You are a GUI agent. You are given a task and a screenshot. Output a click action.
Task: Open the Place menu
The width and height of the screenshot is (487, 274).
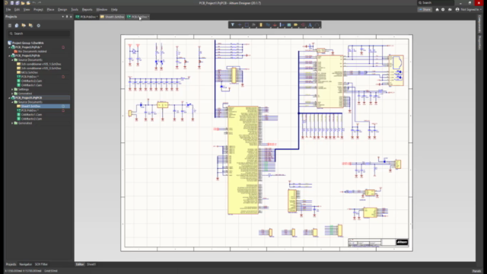tap(50, 10)
